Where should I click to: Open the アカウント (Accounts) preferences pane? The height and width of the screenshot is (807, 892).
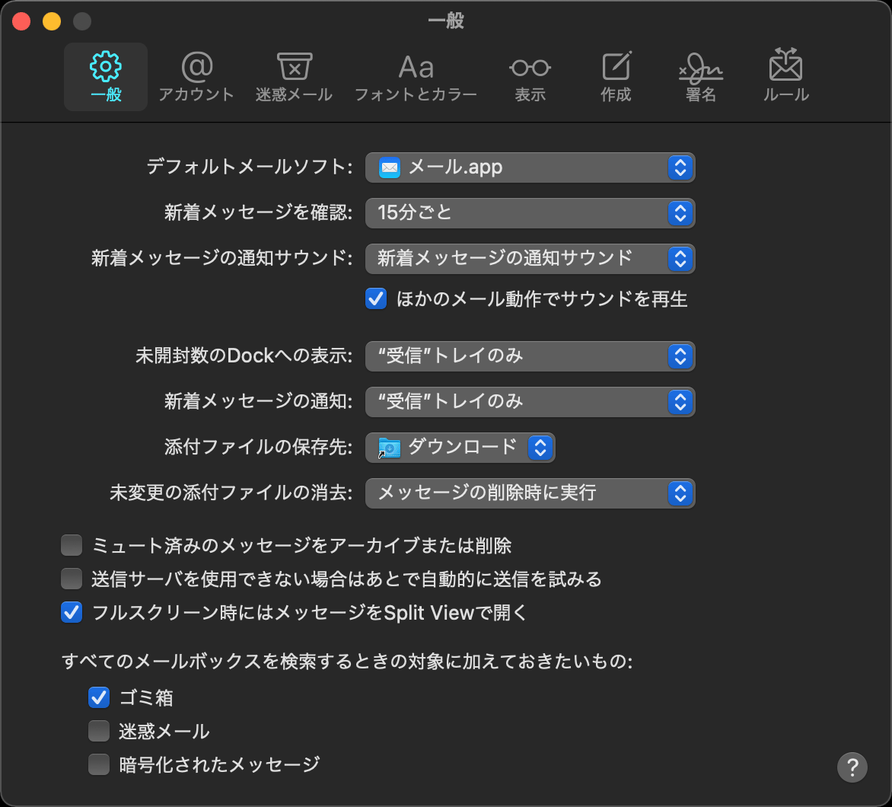pos(196,78)
